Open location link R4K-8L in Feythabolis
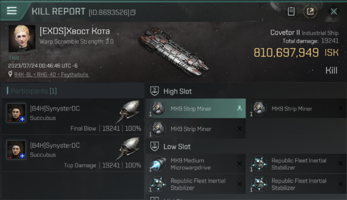 pos(52,74)
